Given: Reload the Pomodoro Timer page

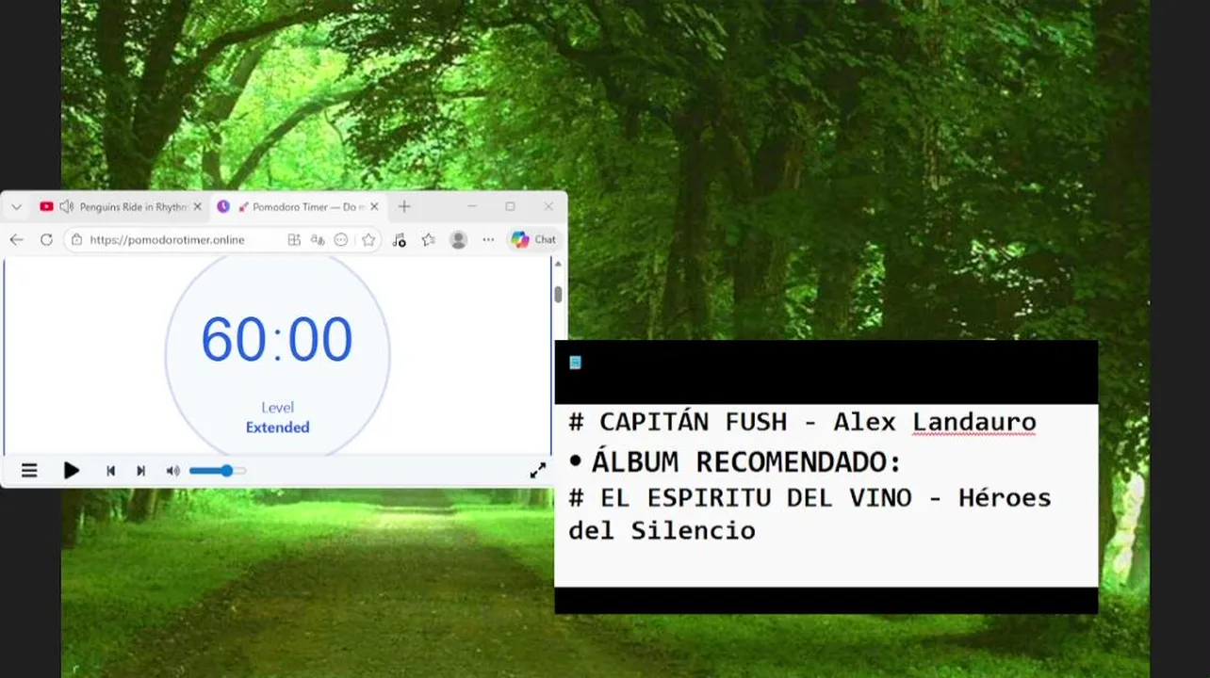Looking at the screenshot, I should 46,240.
